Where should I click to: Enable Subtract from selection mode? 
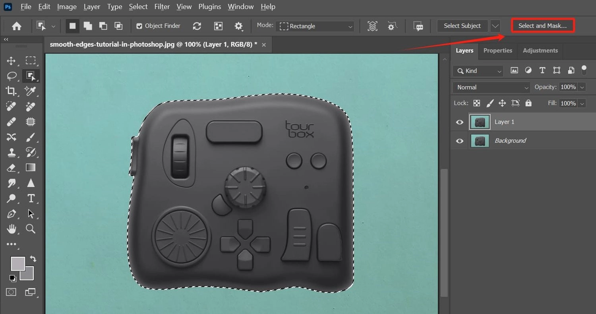pyautogui.click(x=103, y=26)
